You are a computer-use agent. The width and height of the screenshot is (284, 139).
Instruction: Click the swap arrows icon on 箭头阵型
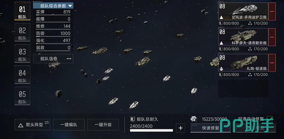pyautogui.click(x=47, y=123)
